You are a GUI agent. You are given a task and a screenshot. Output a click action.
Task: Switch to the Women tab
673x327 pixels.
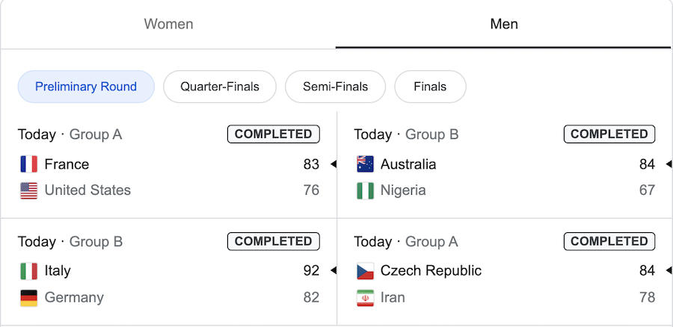click(x=168, y=24)
